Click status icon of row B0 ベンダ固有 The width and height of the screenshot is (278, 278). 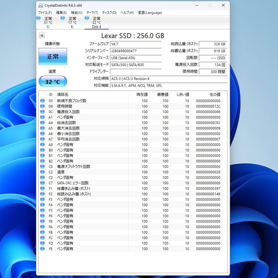click(x=42, y=150)
